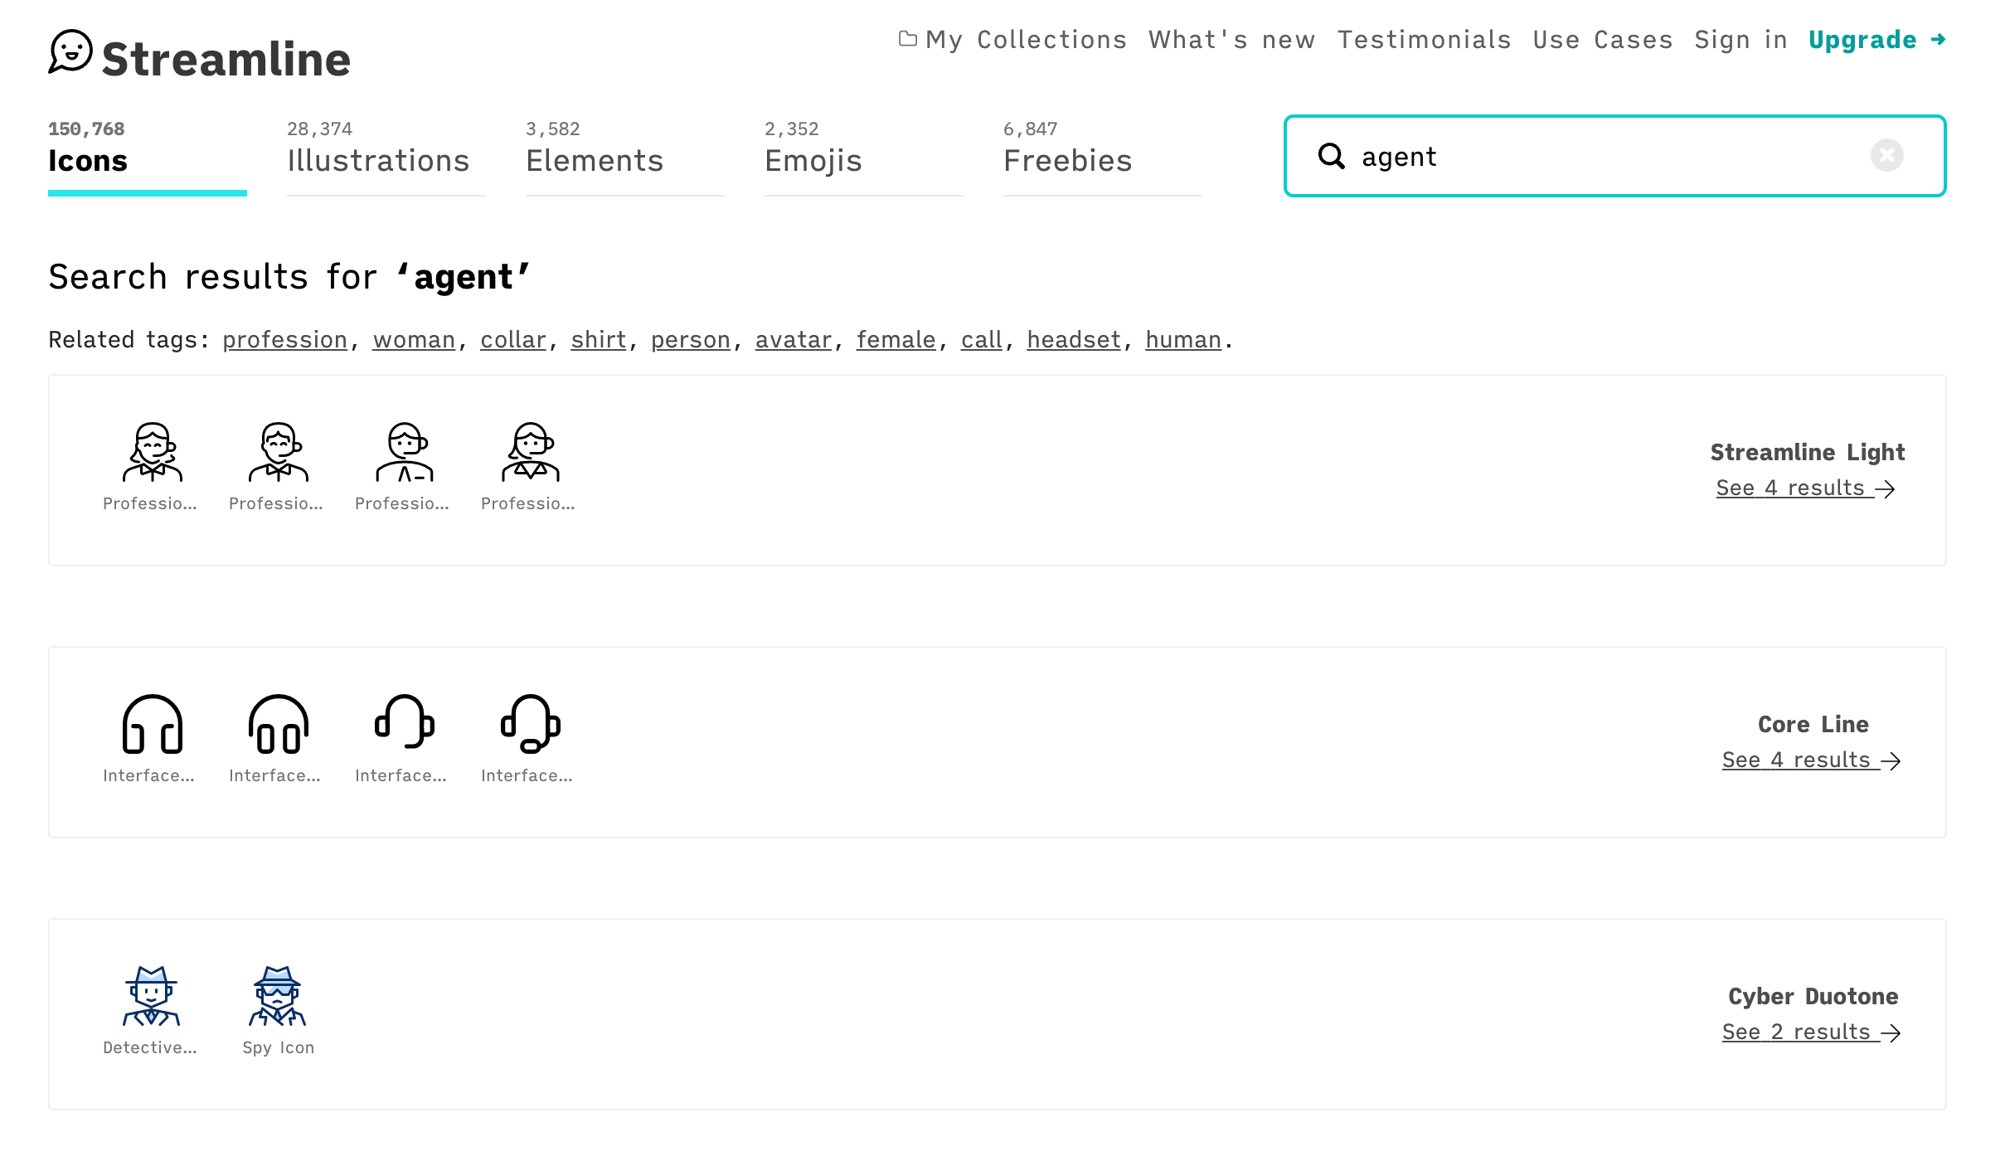Open the Sign in page
This screenshot has height=1161, width=2005.
pyautogui.click(x=1740, y=40)
